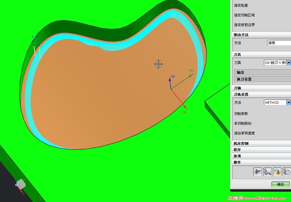Click the XM axis arrow of coordinate system

[185, 107]
